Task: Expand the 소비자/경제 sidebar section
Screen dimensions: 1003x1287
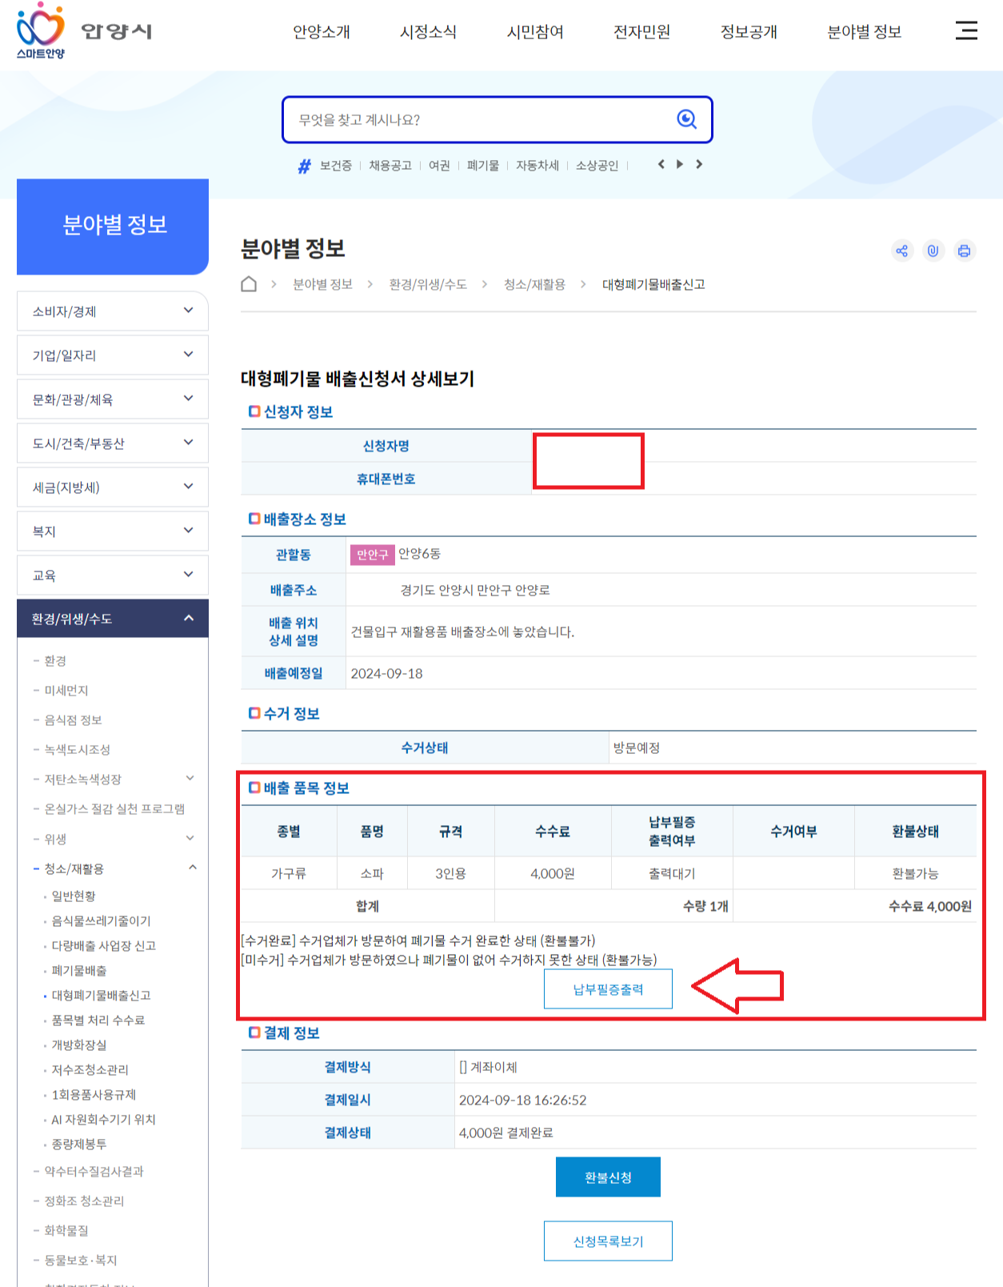Action: [x=113, y=311]
